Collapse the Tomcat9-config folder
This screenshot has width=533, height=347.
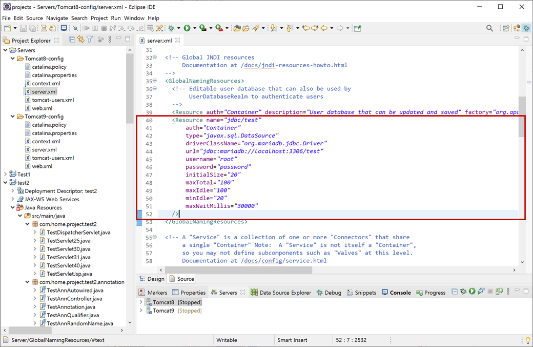click(13, 117)
